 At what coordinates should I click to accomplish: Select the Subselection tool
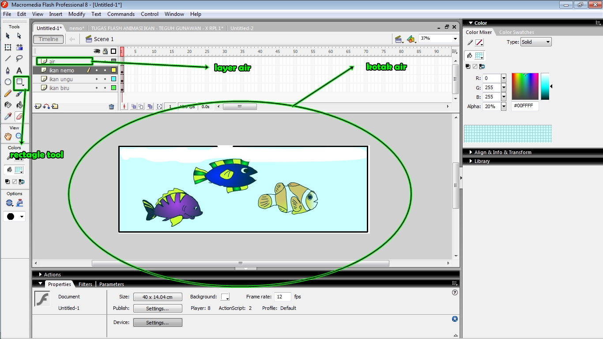pos(19,36)
